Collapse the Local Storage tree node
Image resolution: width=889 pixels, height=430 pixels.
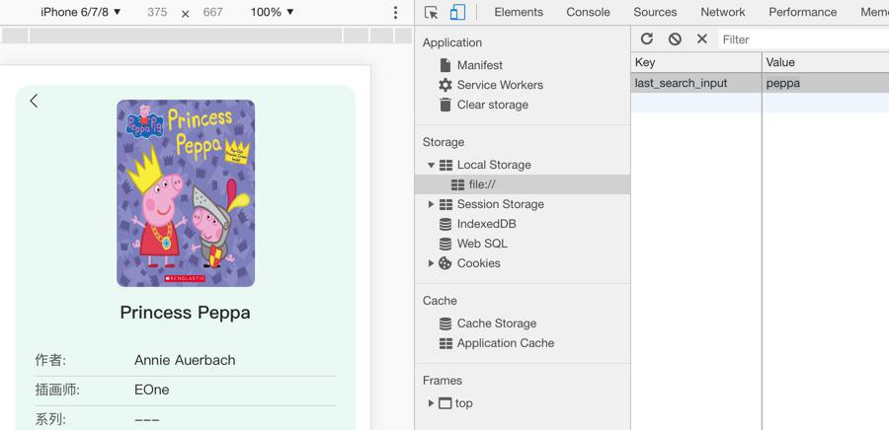point(431,166)
